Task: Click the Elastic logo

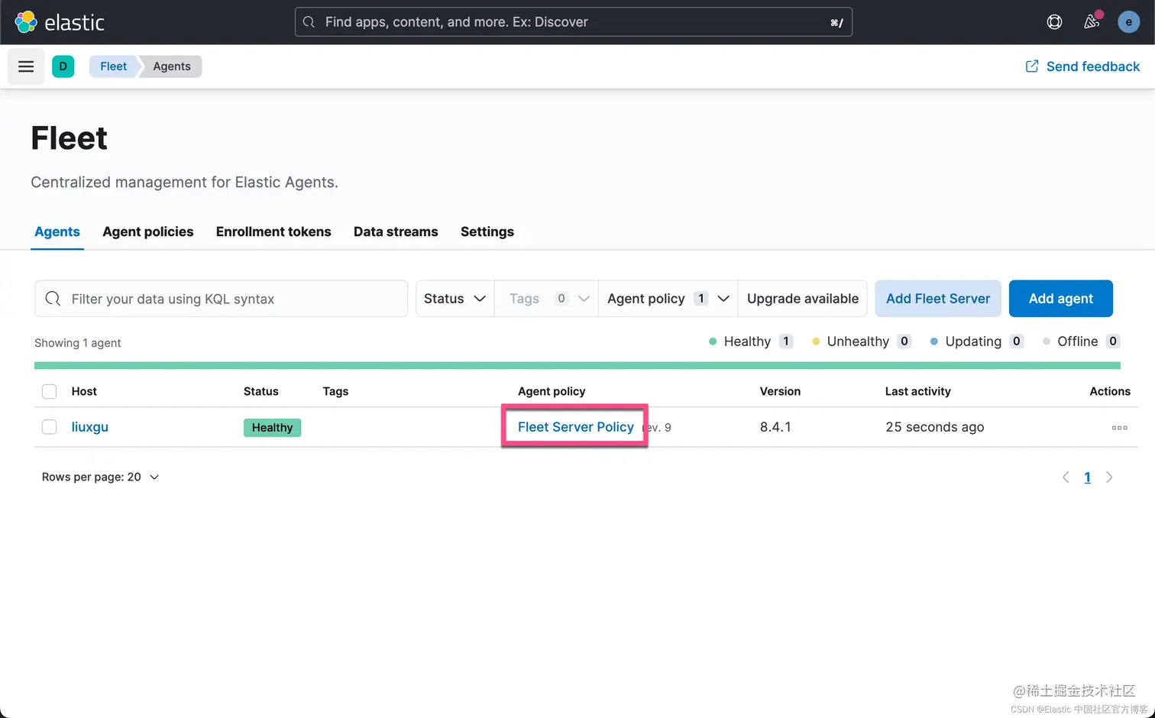Action: 60,22
